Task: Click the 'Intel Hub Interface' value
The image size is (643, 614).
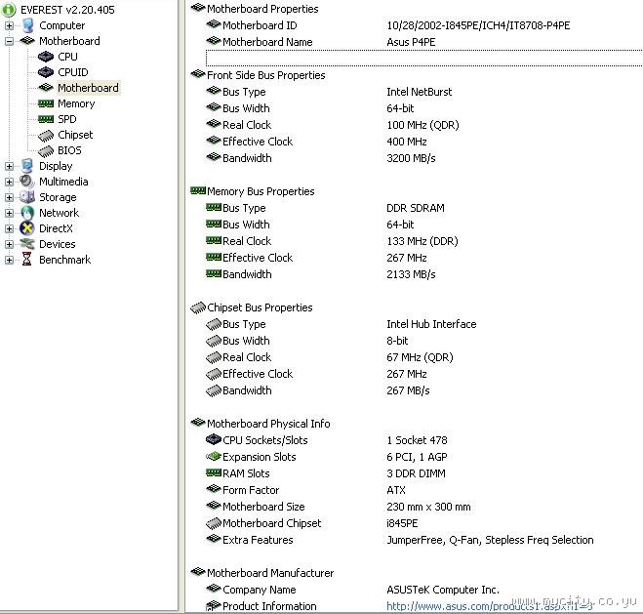Action: (x=431, y=324)
